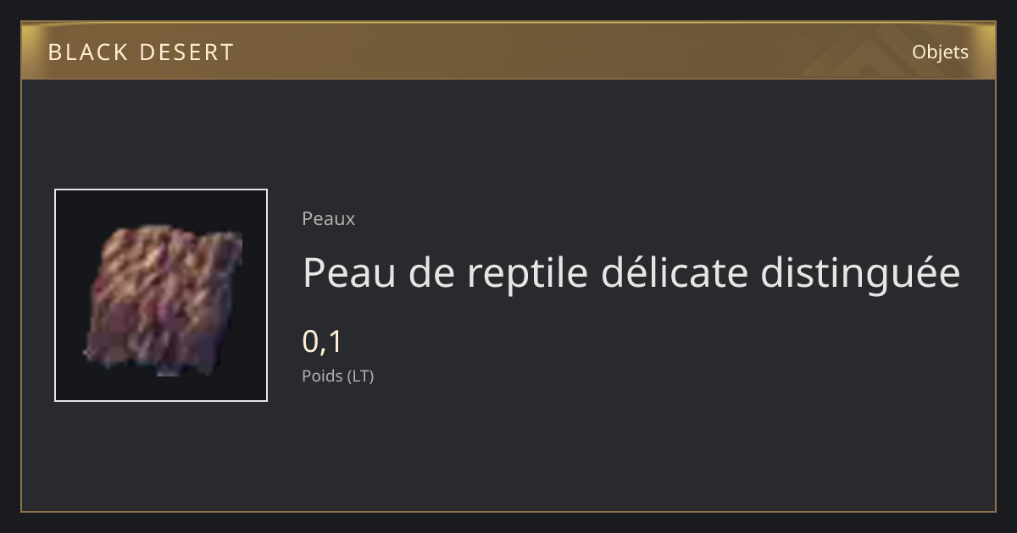Click the gold header banner center
This screenshot has height=533, width=1017.
coord(508,51)
